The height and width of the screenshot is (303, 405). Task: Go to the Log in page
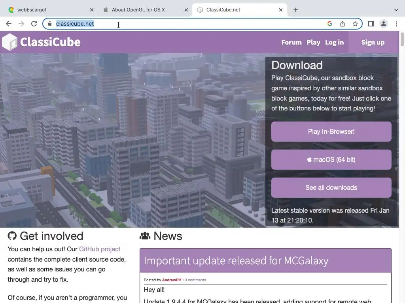(334, 42)
